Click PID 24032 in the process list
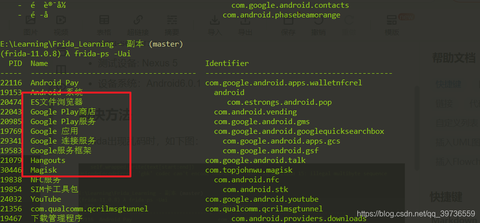This screenshot has height=223, width=480. click(x=11, y=199)
